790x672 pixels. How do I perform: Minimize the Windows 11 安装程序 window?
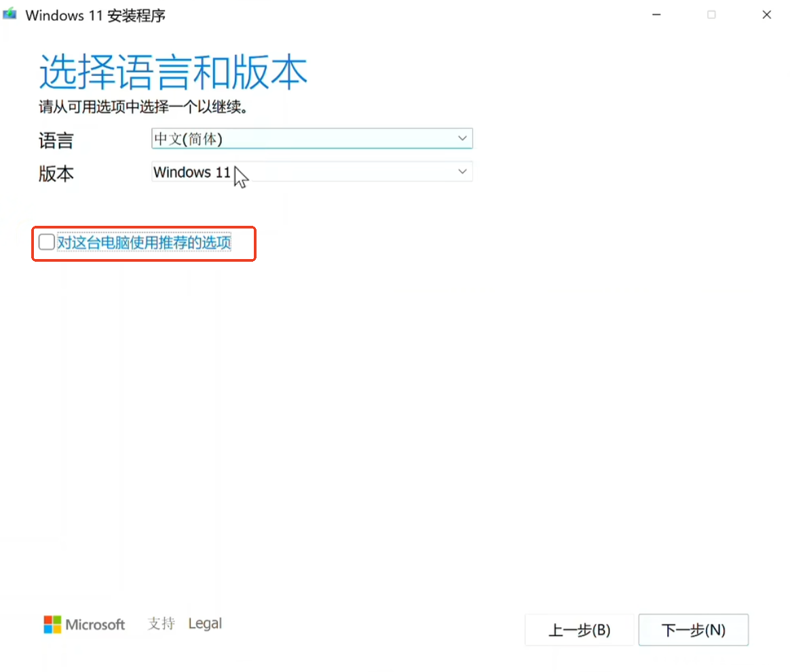[657, 15]
